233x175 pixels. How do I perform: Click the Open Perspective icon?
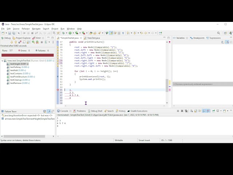[x=224, y=33]
